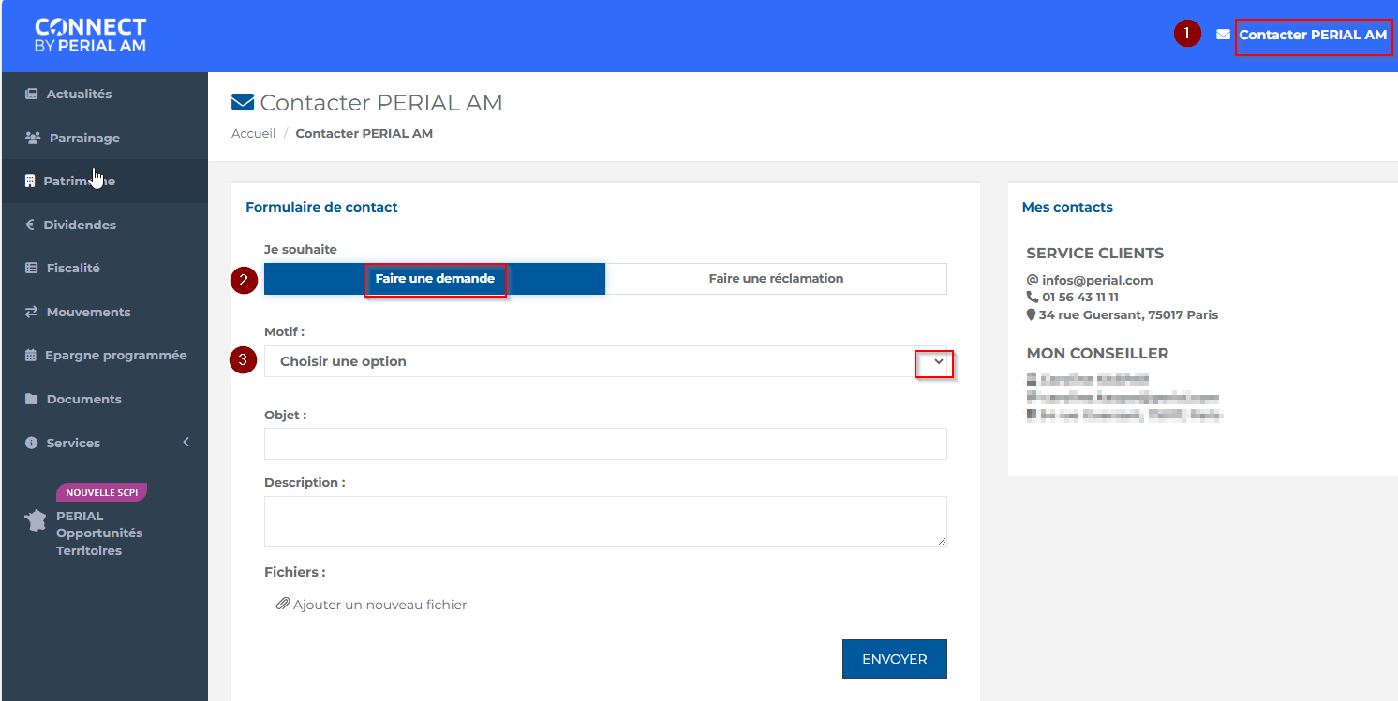The width and height of the screenshot is (1398, 701).
Task: Open Mouvements in the sidebar
Action: pos(88,312)
